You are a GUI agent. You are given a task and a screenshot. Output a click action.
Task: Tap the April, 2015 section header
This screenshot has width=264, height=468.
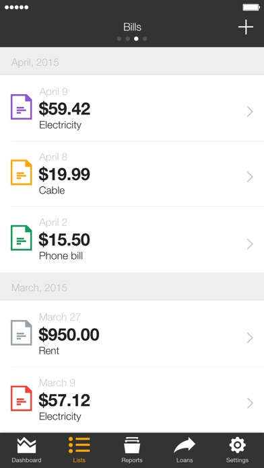point(132,61)
